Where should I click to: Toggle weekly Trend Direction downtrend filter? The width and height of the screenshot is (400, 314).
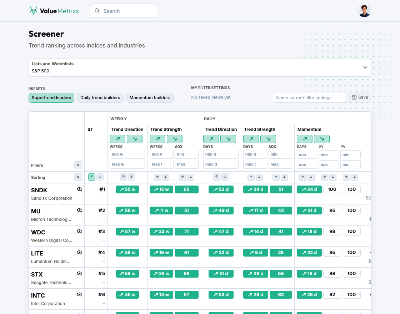(x=135, y=139)
